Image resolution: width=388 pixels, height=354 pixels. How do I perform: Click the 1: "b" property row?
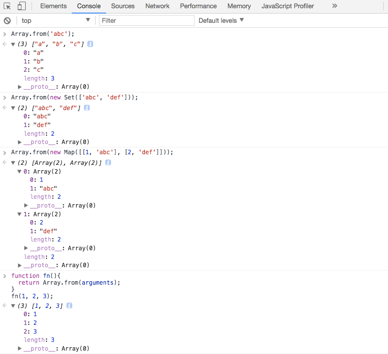pos(33,61)
